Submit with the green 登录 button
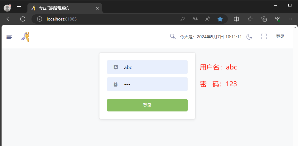 point(147,105)
